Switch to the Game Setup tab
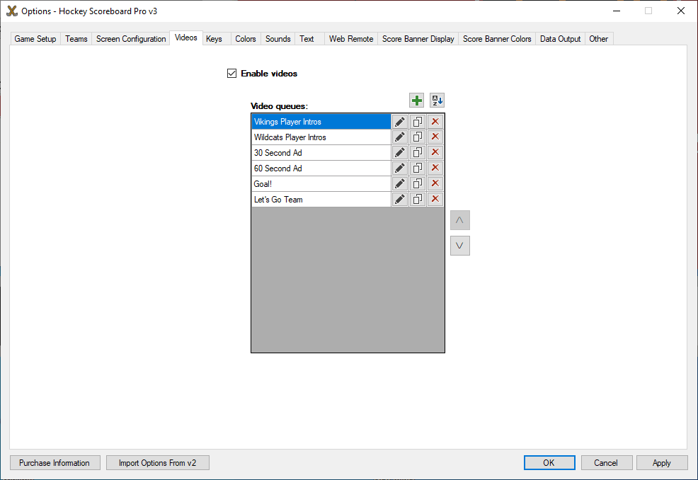The height and width of the screenshot is (480, 698). tap(35, 39)
